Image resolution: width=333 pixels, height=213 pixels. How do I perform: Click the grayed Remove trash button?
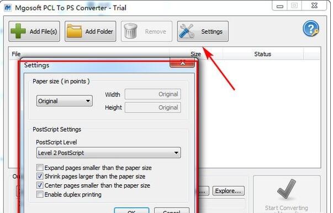[146, 31]
